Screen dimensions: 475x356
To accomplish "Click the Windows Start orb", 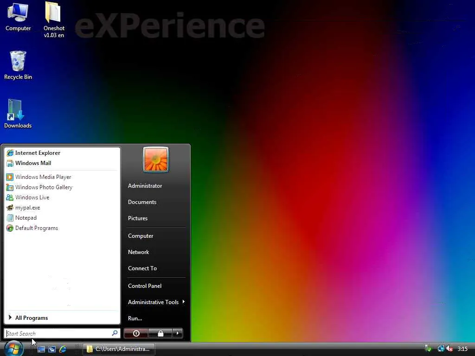I will (13, 348).
